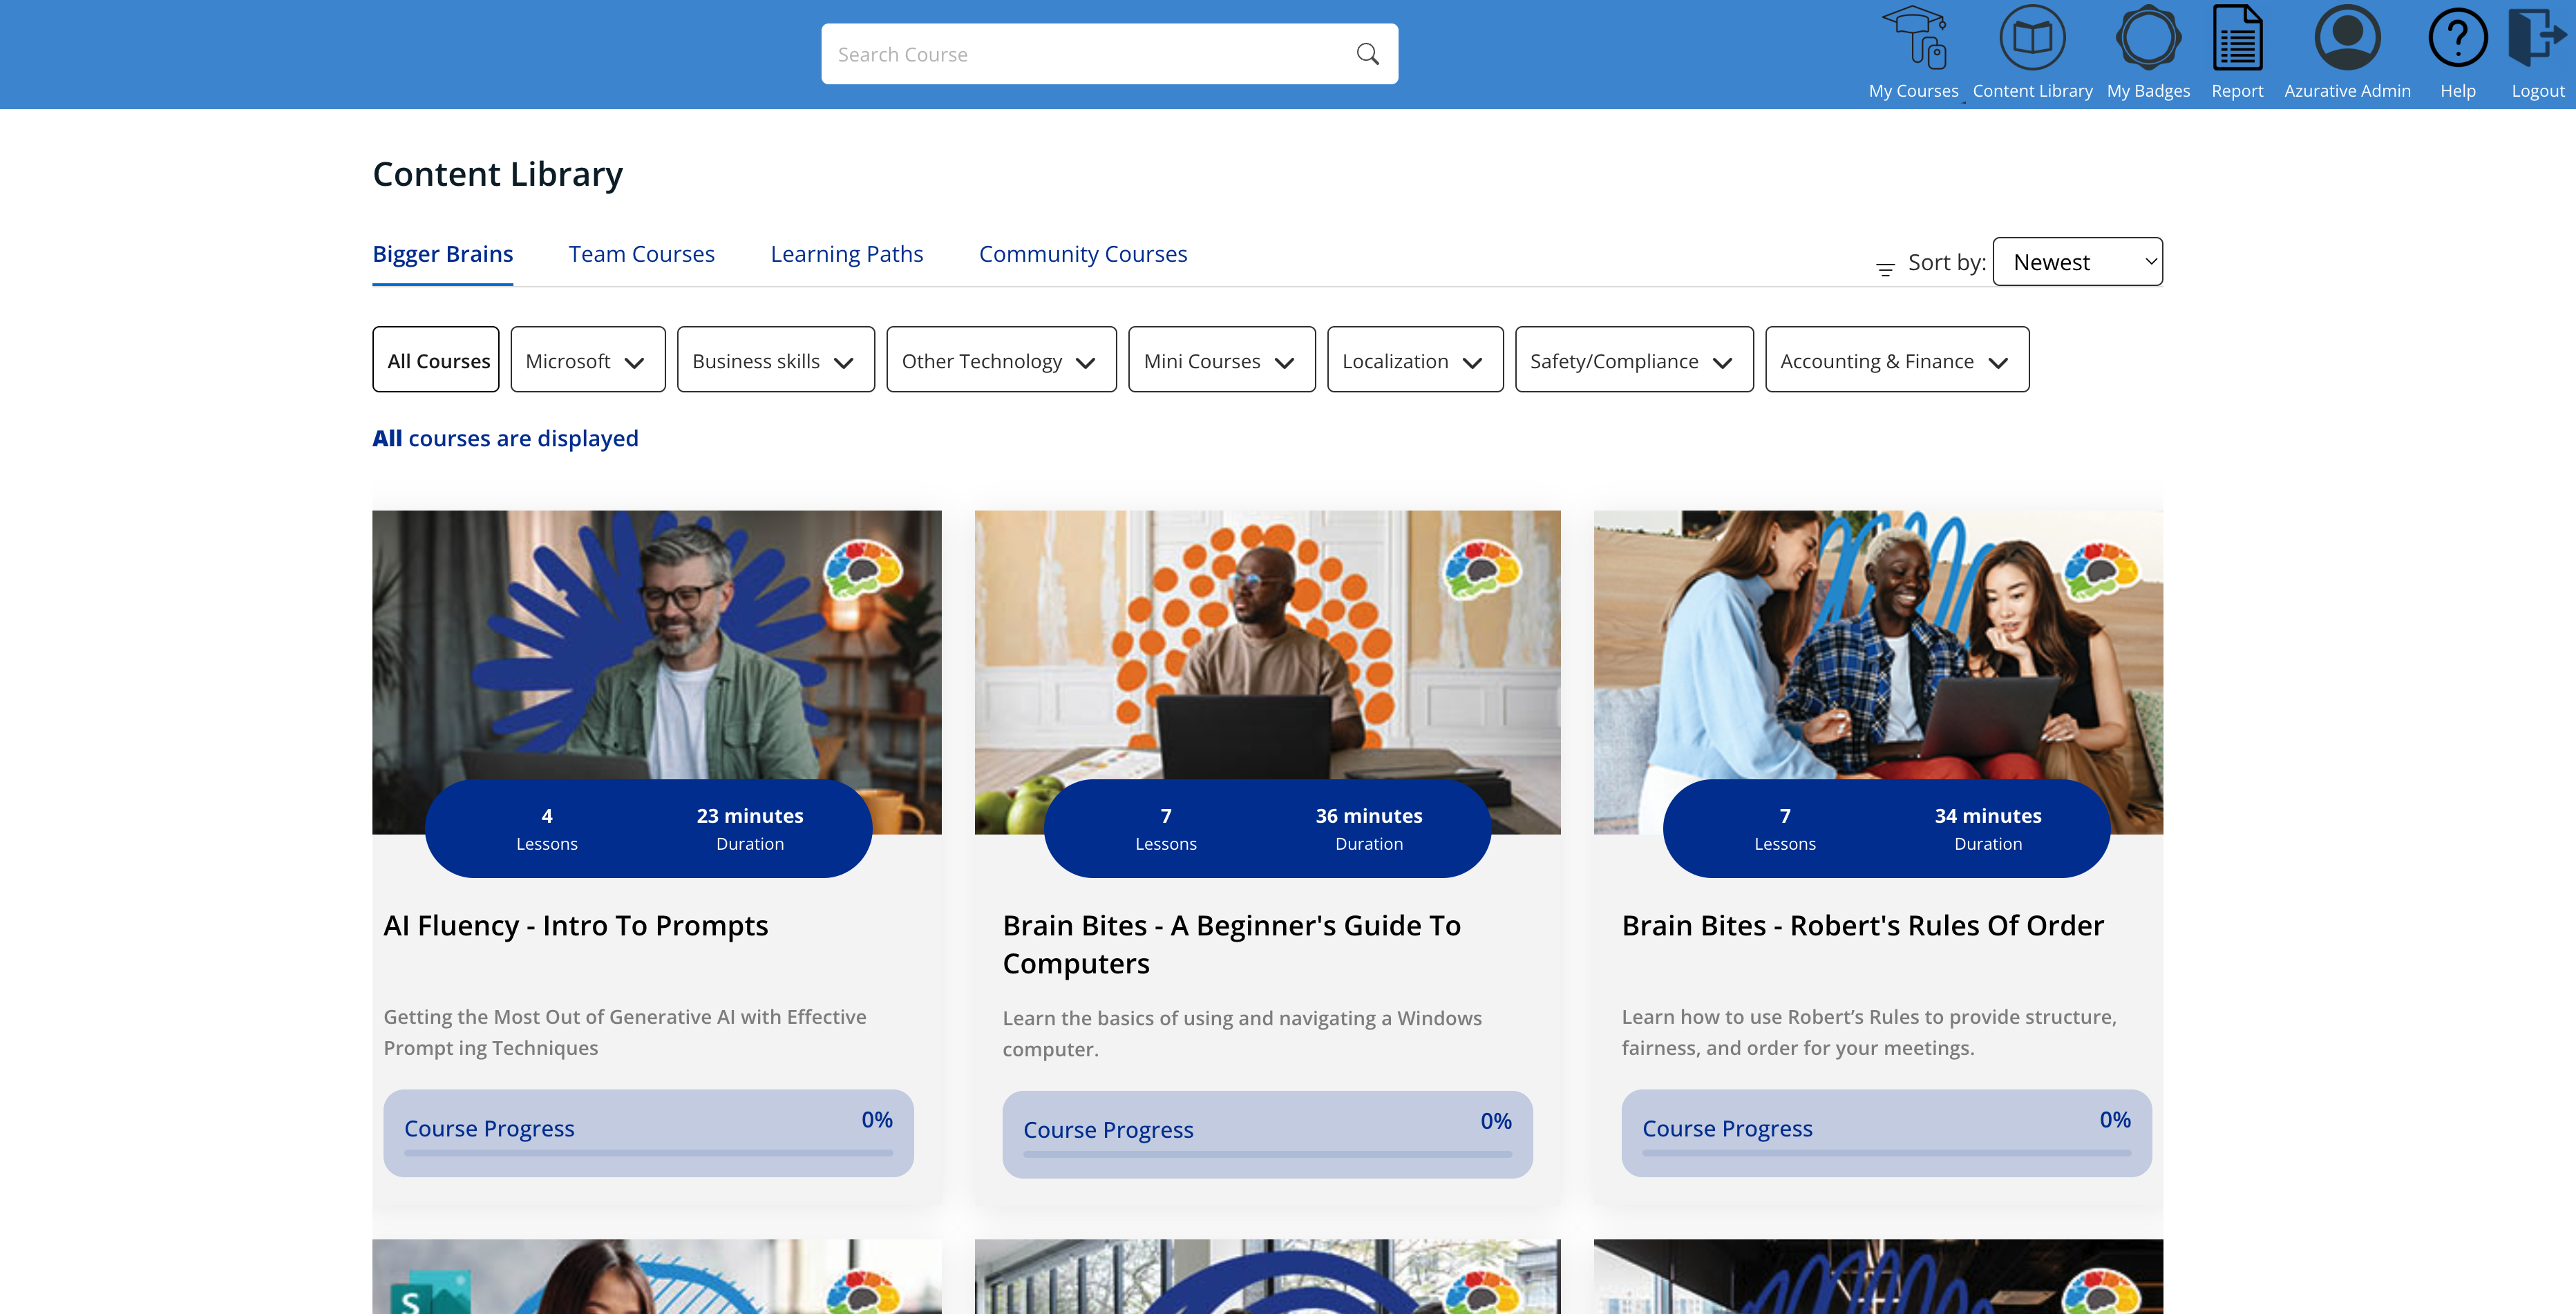Click 'All courses are displayed' text
The width and height of the screenshot is (2576, 1314).
coord(505,438)
